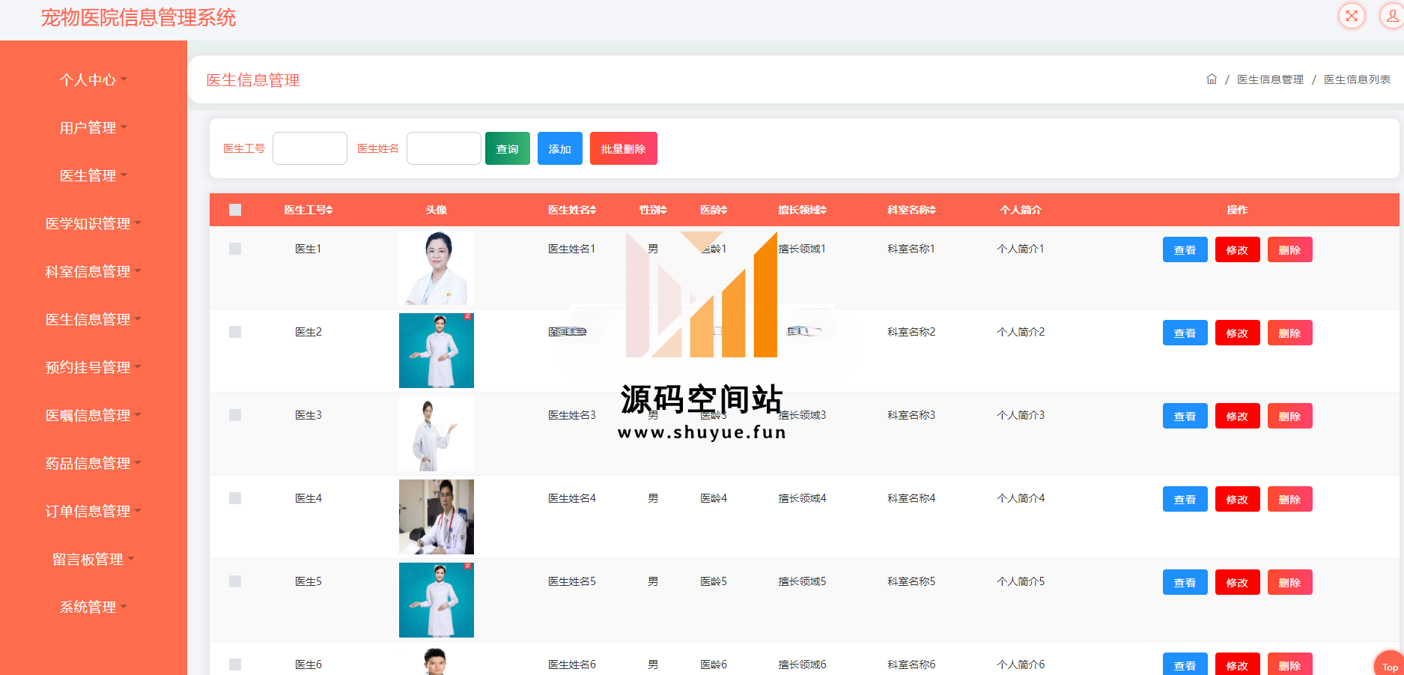
Task: Delete 医生1 with 删除 button
Action: coord(1290,249)
